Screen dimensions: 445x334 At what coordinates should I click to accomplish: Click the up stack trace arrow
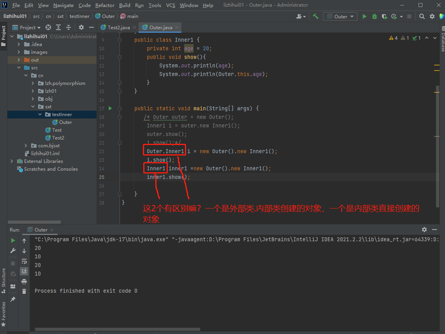tap(24, 241)
